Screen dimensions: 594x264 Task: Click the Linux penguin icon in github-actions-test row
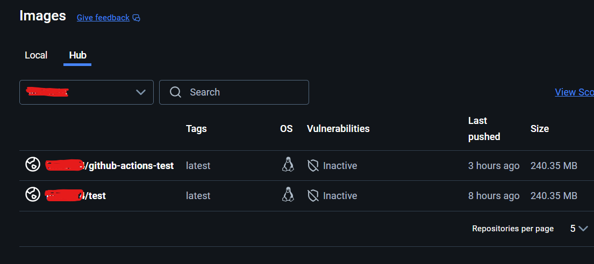point(288,165)
